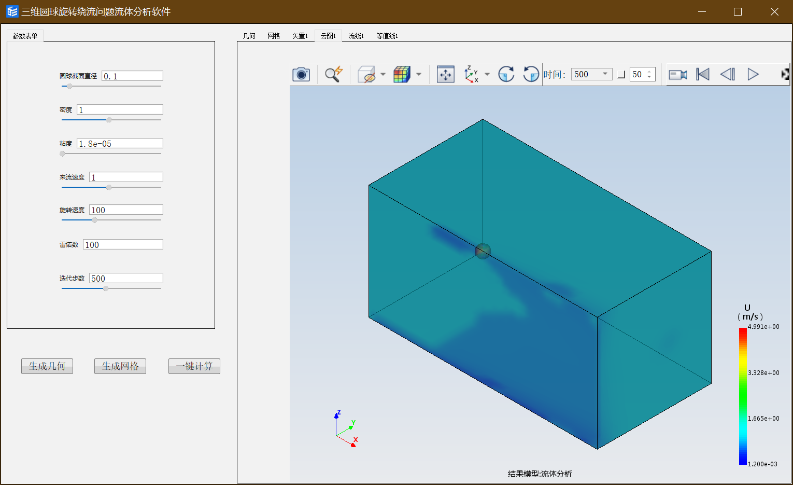
Task: Click the 旋转速度 input field
Action: click(126, 210)
